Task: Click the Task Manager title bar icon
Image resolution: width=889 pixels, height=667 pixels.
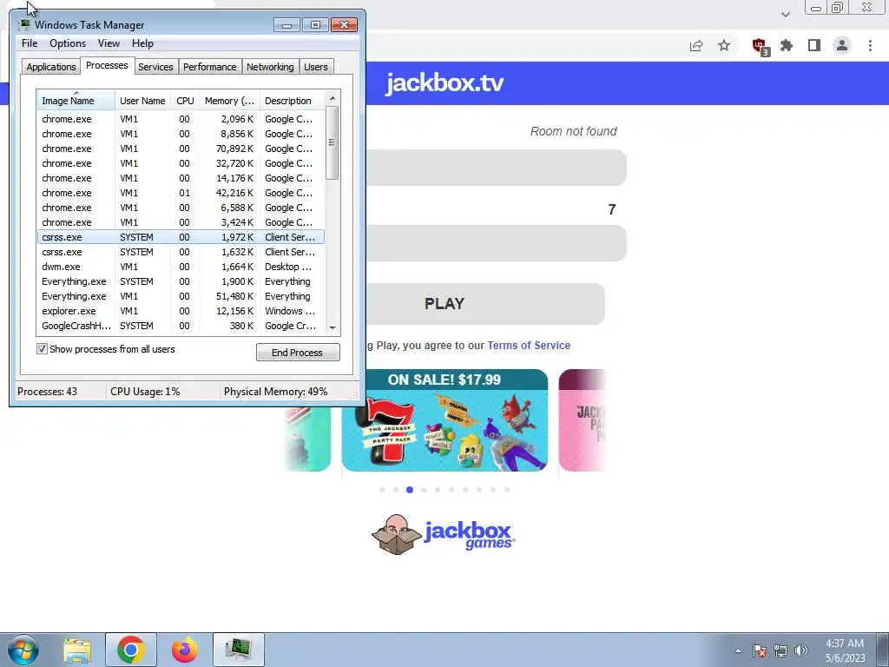Action: pos(24,24)
